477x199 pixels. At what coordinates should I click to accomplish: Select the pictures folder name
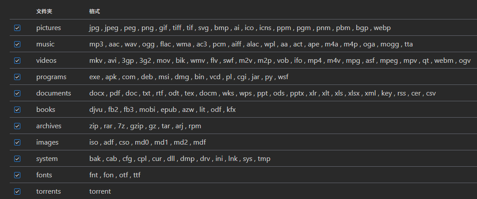click(x=49, y=28)
